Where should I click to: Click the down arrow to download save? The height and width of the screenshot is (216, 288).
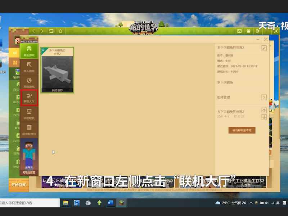click(264, 117)
